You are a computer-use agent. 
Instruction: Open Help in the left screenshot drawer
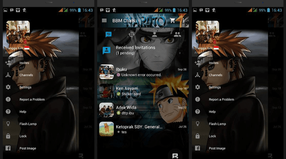coord(23,111)
